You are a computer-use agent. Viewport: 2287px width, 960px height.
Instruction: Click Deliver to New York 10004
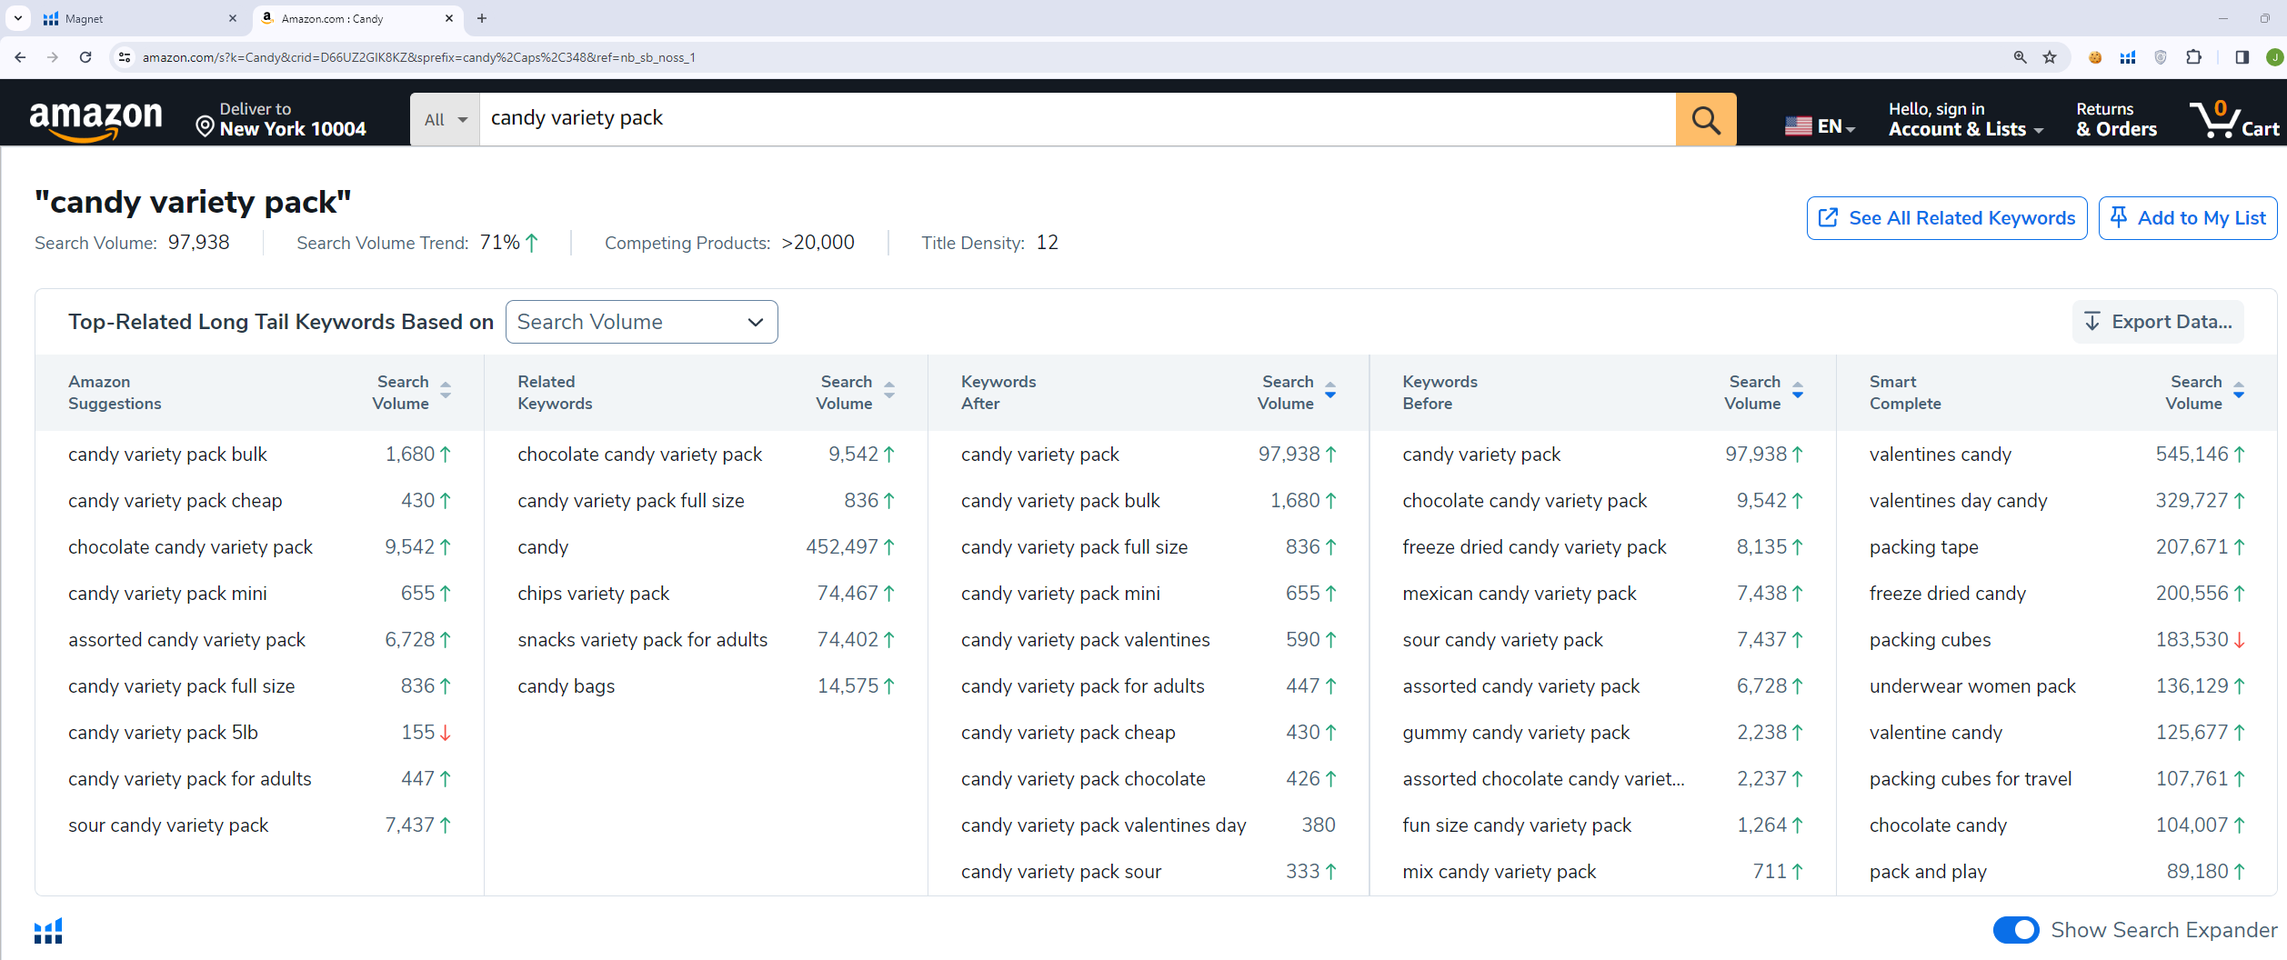click(x=281, y=119)
